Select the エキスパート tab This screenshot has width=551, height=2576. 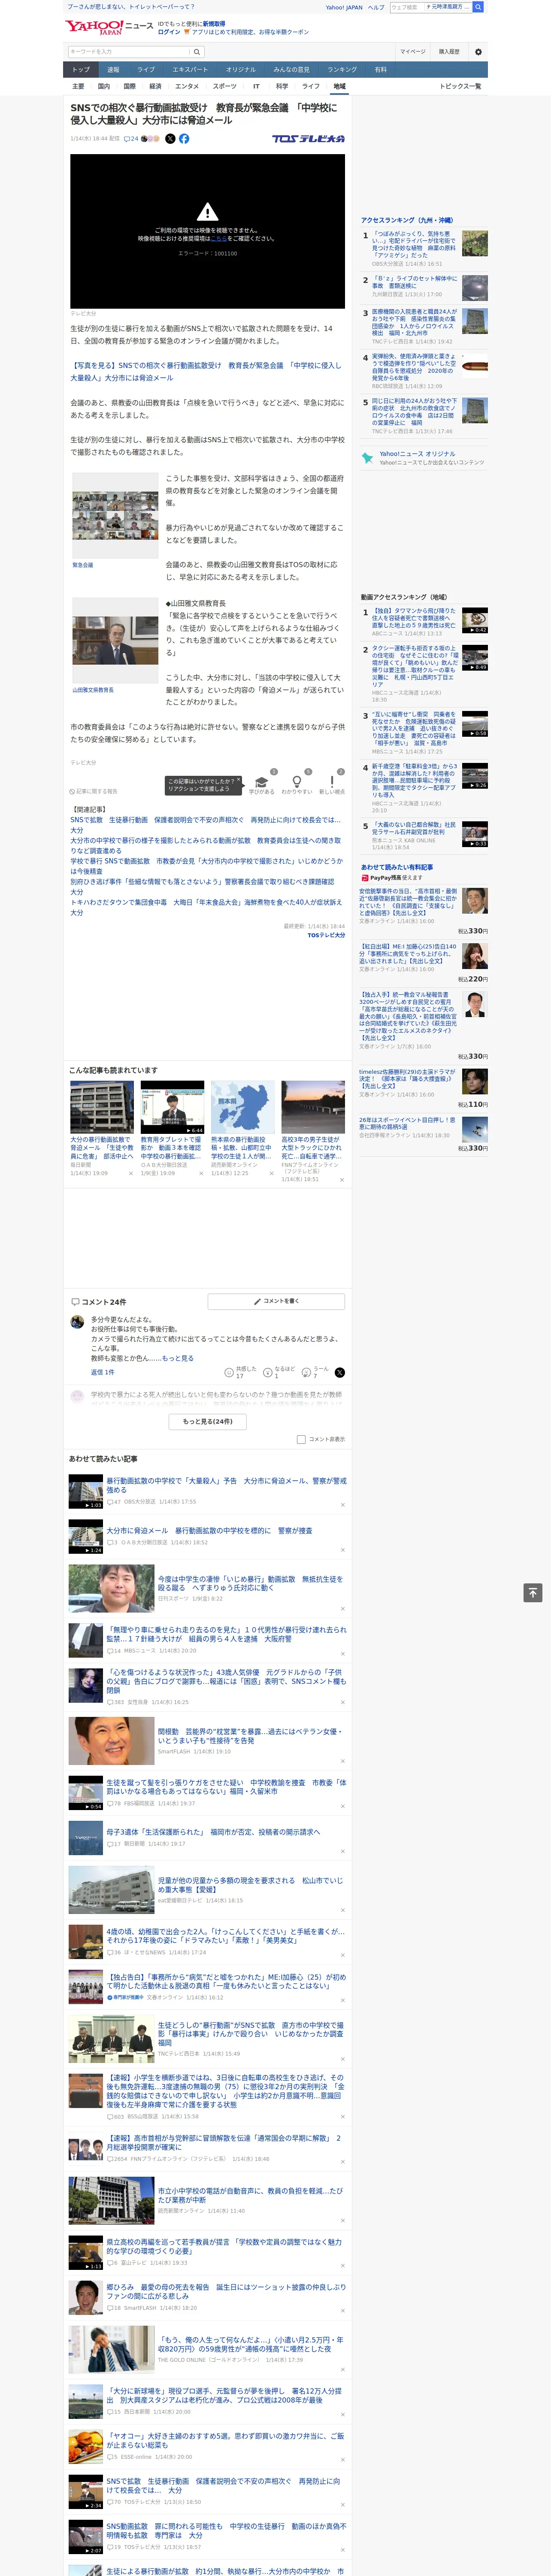click(190, 70)
